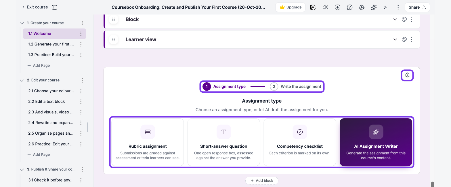The image size is (451, 187).
Task: Open the top toolbar three-dot menu
Action: pyautogui.click(x=398, y=7)
